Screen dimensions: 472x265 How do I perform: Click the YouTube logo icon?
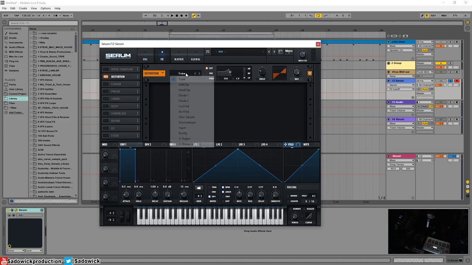point(4,261)
